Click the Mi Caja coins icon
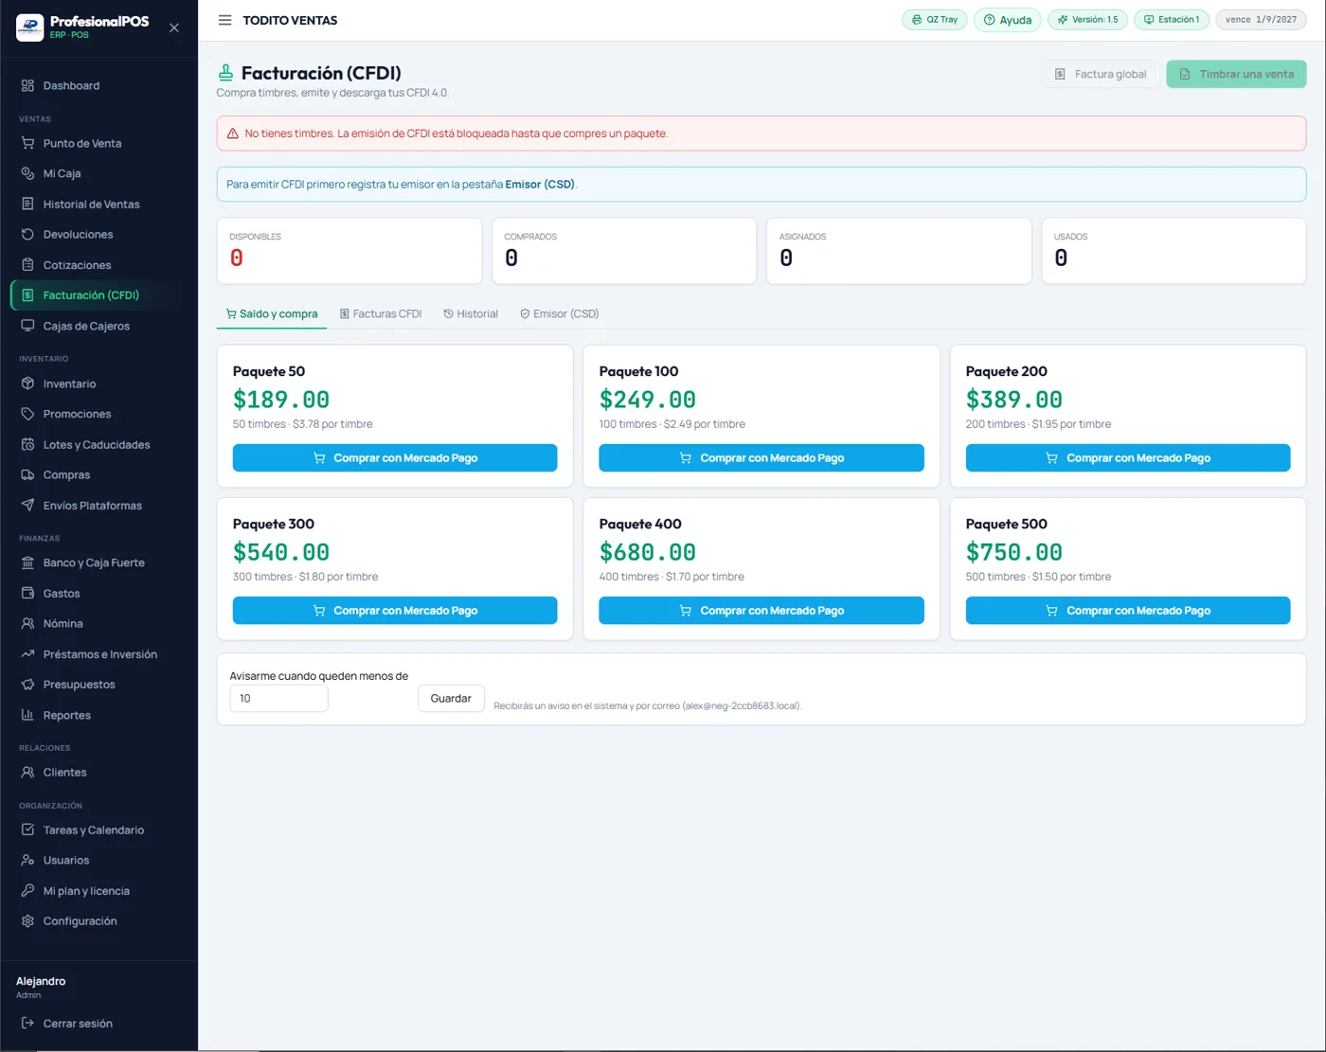This screenshot has height=1052, width=1326. 27,173
